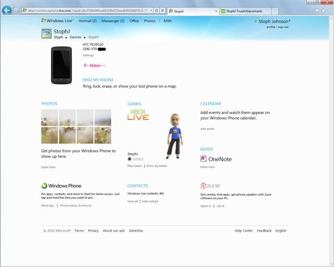Go to Devices breadcrumb link
Image resolution: width=334 pixels, height=267 pixels.
tap(76, 37)
